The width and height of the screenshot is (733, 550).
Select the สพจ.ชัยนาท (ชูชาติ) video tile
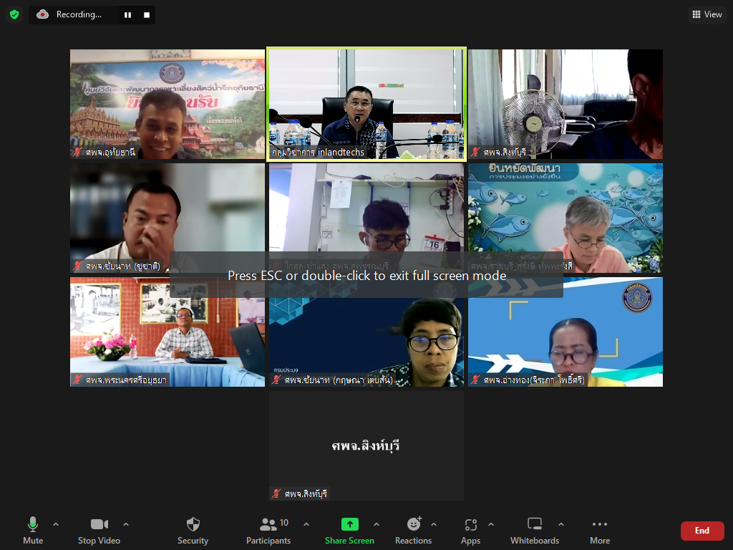pos(168,218)
